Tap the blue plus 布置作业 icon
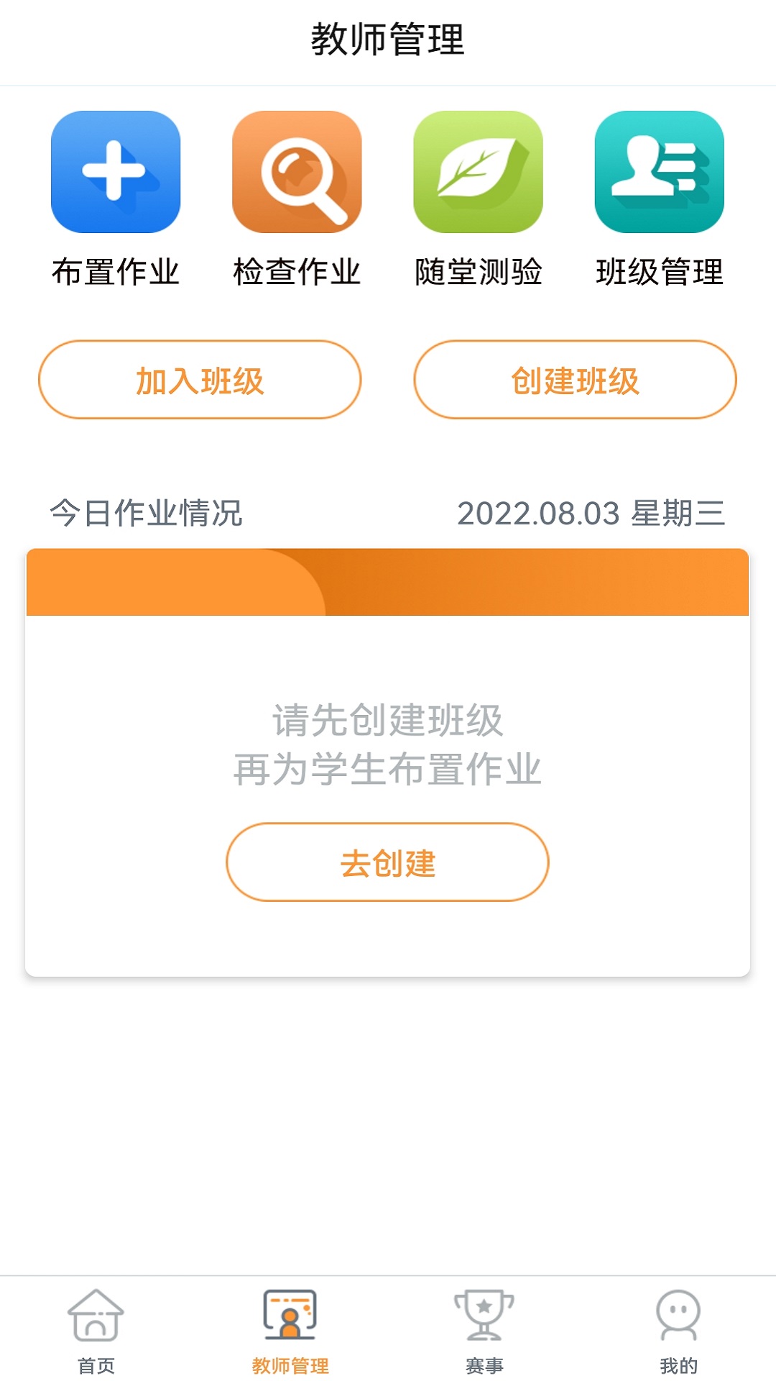776x1381 pixels. 116,172
